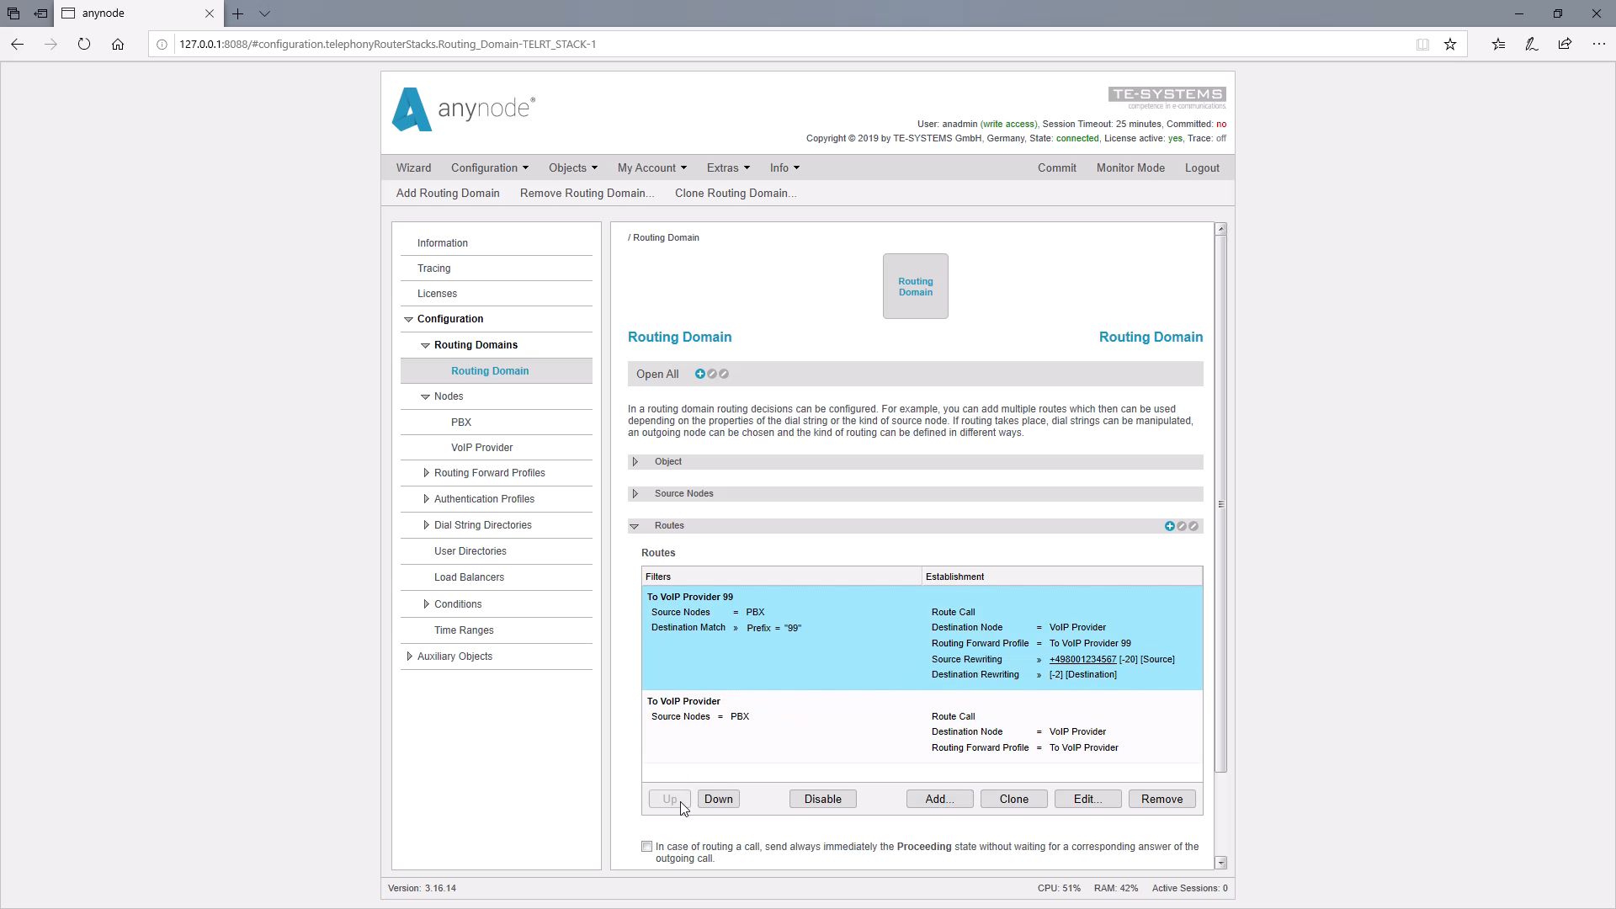The width and height of the screenshot is (1616, 909).
Task: Open browser web notes pen icon
Action: (1532, 44)
